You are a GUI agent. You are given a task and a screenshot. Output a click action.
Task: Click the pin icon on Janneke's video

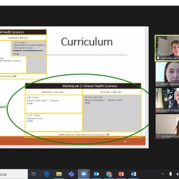click(x=158, y=58)
